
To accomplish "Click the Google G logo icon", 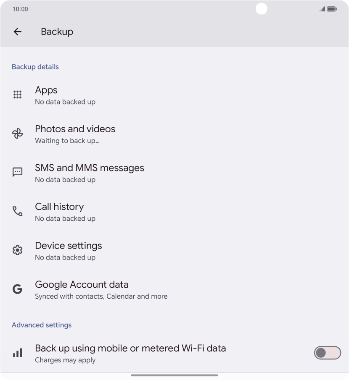I will pos(17,289).
